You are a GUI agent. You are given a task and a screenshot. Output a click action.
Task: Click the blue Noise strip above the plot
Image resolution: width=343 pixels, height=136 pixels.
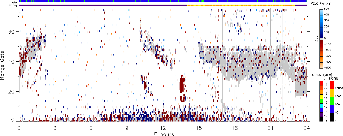[x=163, y=1]
